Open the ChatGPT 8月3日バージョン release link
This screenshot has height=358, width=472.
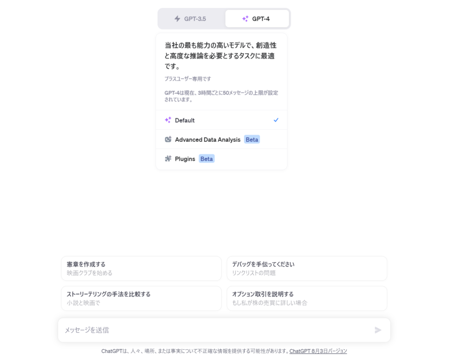click(x=318, y=351)
